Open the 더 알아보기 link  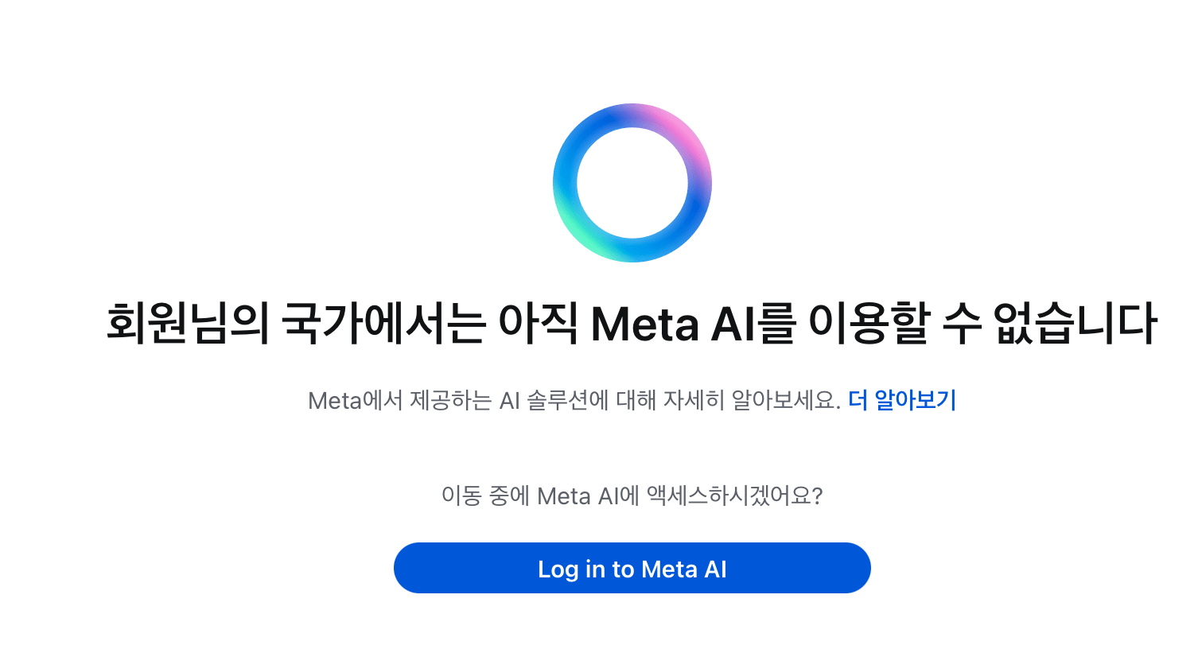pos(902,400)
